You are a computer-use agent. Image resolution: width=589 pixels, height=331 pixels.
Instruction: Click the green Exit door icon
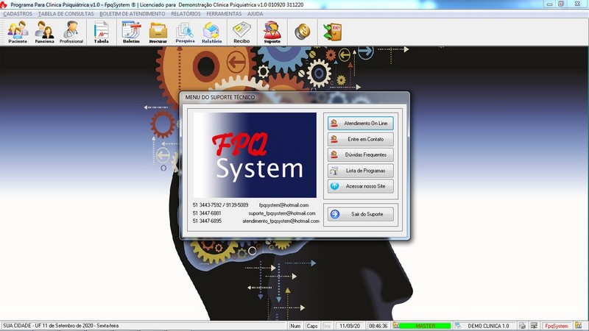click(333, 32)
